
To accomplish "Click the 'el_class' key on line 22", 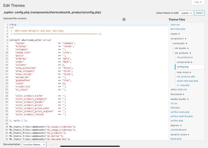I will click(21, 90).
